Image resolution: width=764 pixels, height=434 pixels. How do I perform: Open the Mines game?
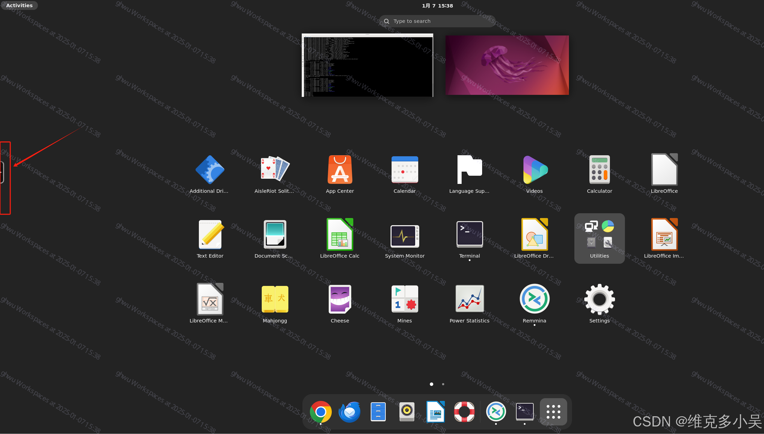click(405, 299)
